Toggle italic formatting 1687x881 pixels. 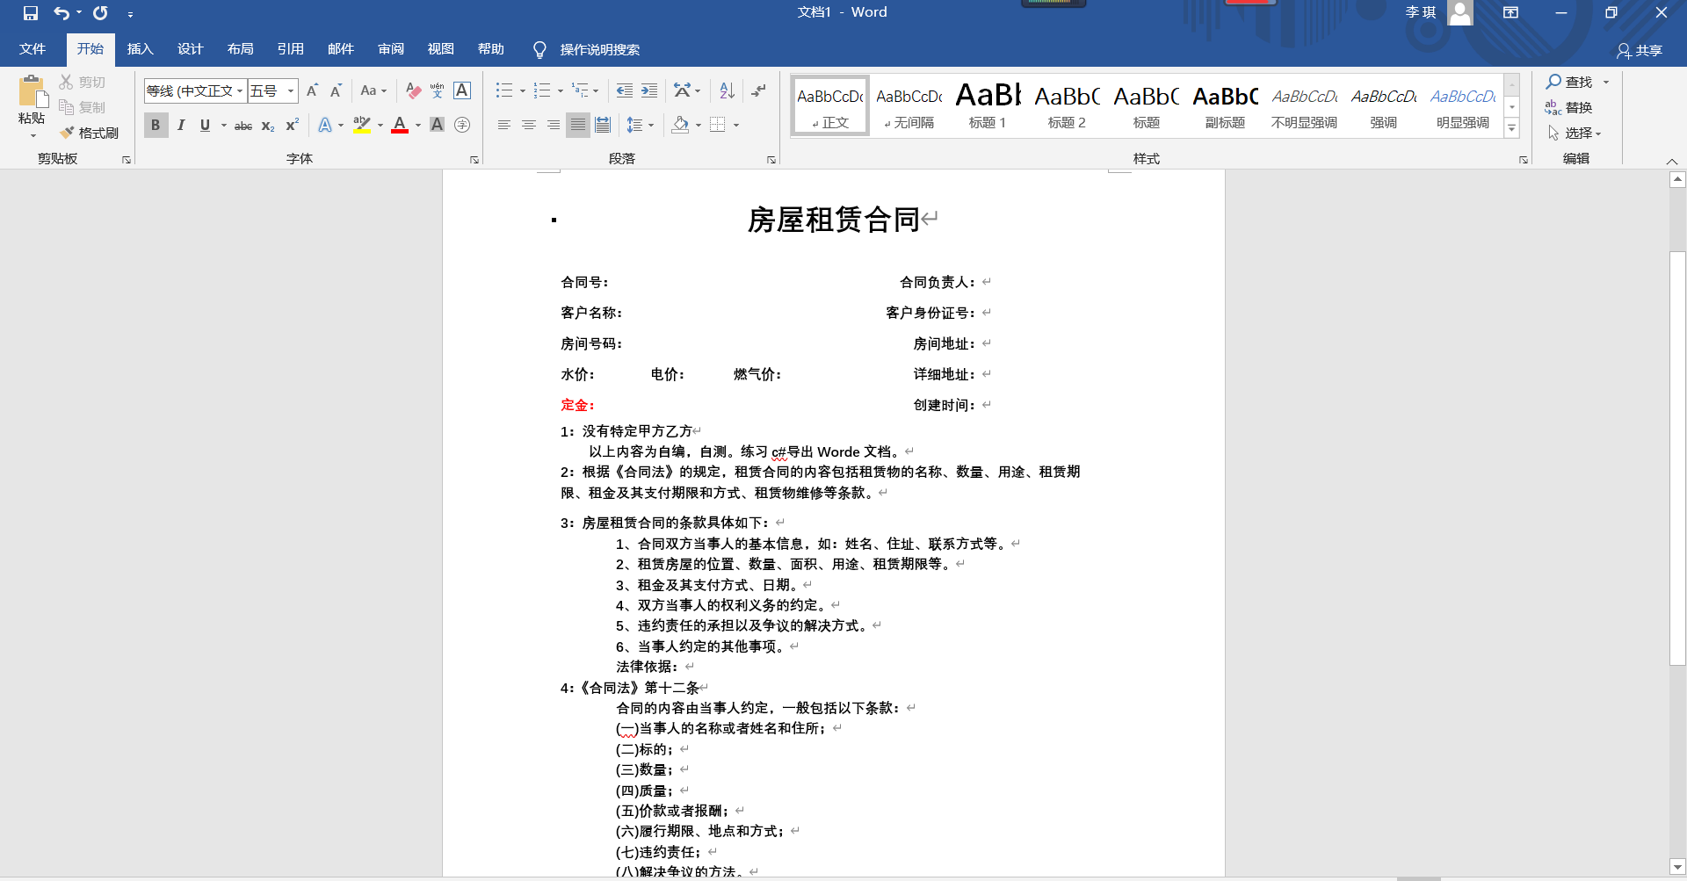pos(181,125)
